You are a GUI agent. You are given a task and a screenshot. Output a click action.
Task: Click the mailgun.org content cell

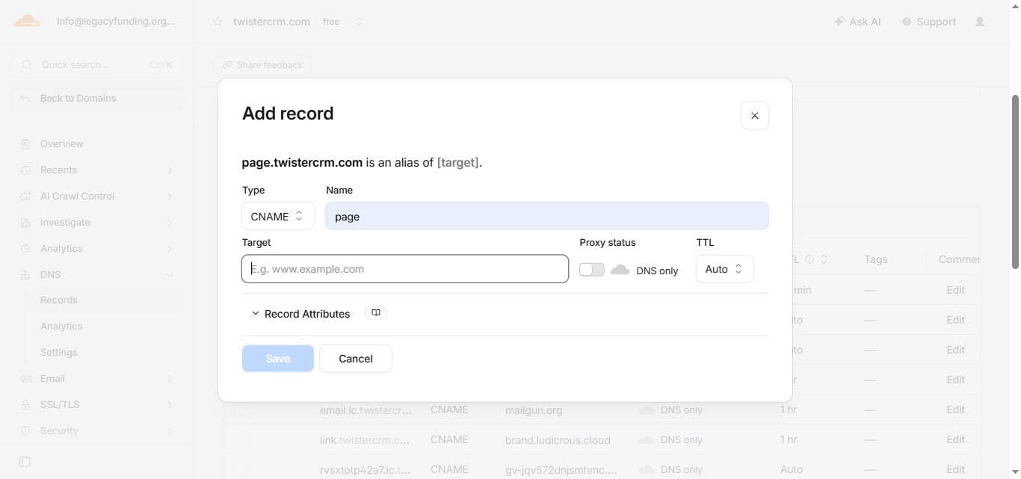[534, 410]
